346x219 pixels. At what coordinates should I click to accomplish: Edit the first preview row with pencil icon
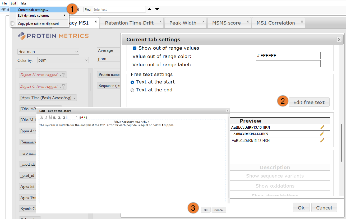322,127
